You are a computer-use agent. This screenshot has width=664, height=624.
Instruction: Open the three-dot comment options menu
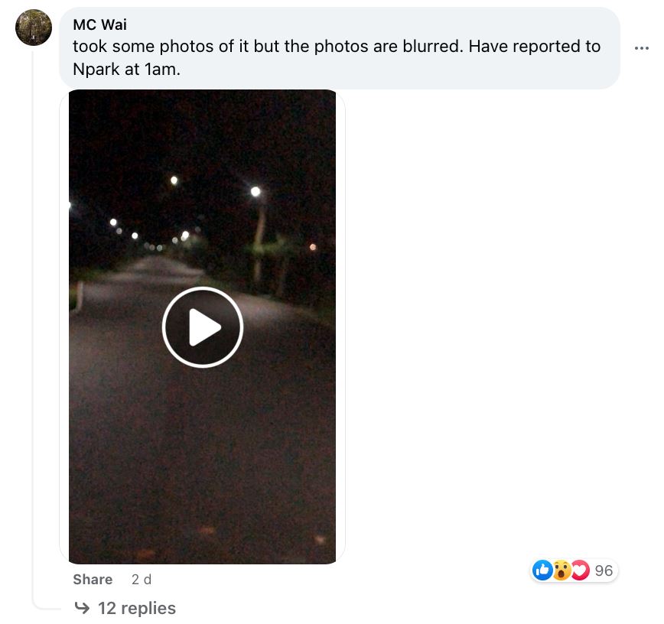(641, 48)
